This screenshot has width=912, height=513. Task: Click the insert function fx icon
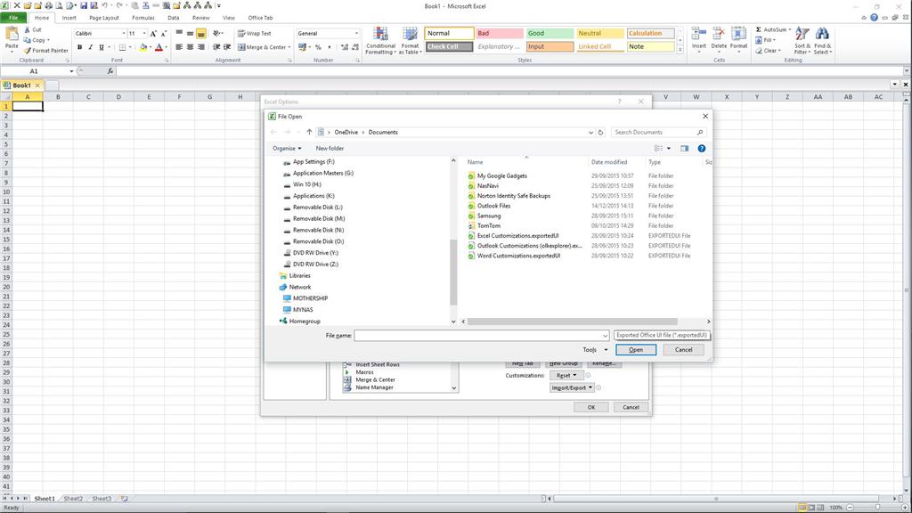pos(110,71)
